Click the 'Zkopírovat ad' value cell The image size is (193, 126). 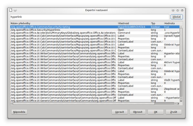point(172,89)
